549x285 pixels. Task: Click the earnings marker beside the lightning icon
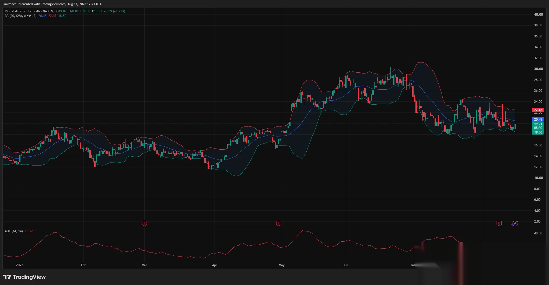tap(499, 223)
